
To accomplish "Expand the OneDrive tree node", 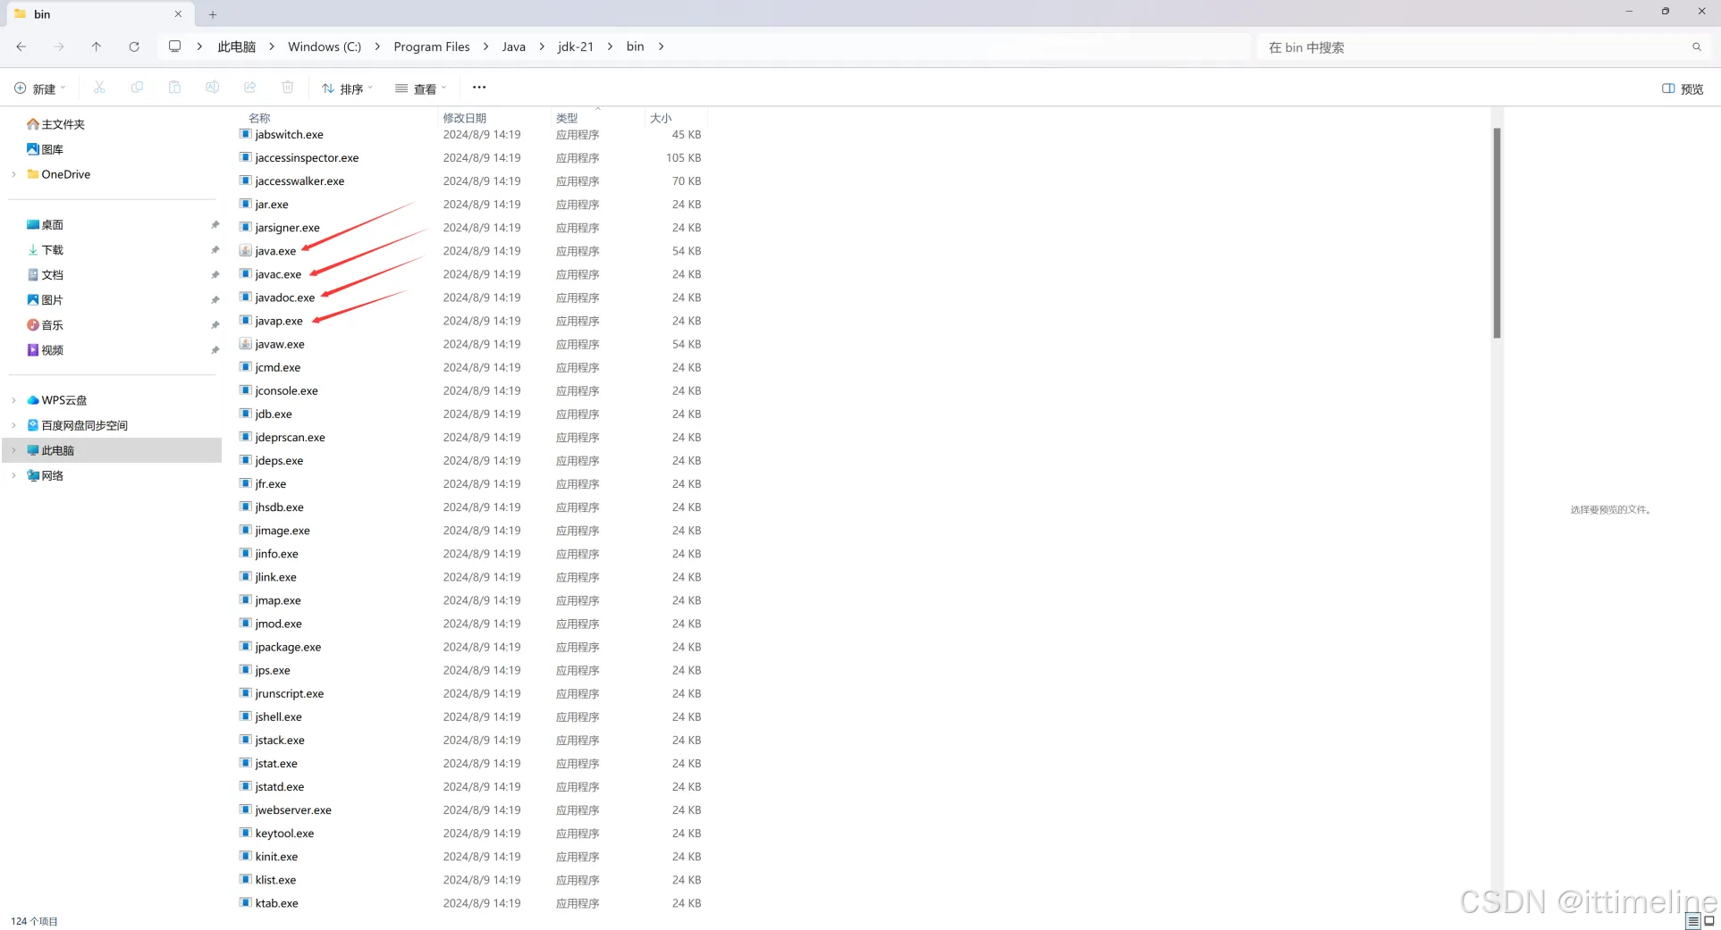I will coord(13,174).
